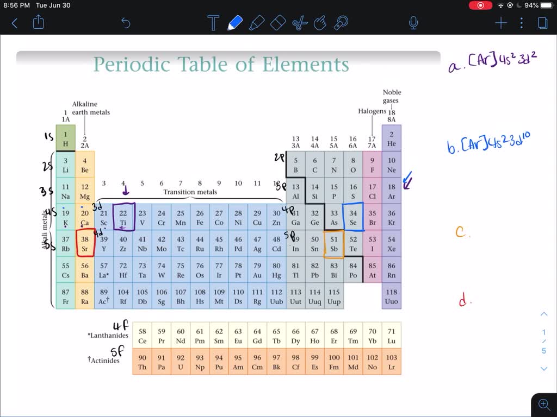This screenshot has height=417, width=557.
Task: Select the hand pointer tool
Action: point(320,23)
